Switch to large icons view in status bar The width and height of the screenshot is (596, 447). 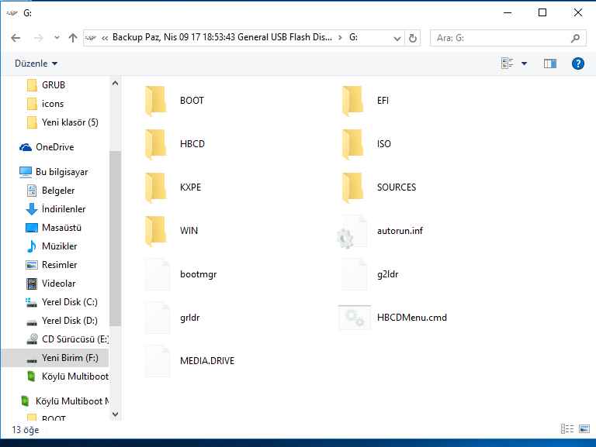[x=584, y=429]
